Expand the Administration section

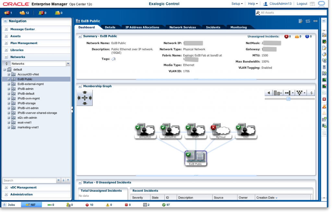coord(6,194)
